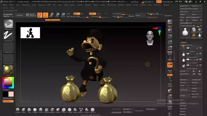Click the Load Tool button

coord(185,6)
